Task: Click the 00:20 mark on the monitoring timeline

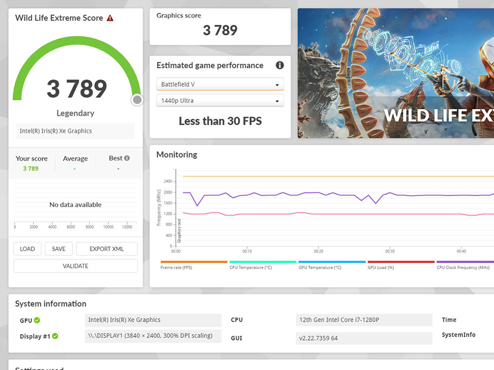Action: pos(318,251)
